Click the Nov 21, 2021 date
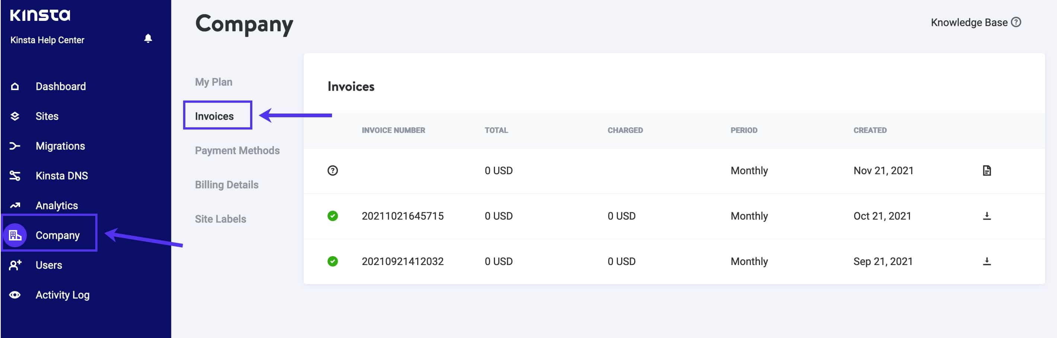The height and width of the screenshot is (338, 1057). click(884, 170)
